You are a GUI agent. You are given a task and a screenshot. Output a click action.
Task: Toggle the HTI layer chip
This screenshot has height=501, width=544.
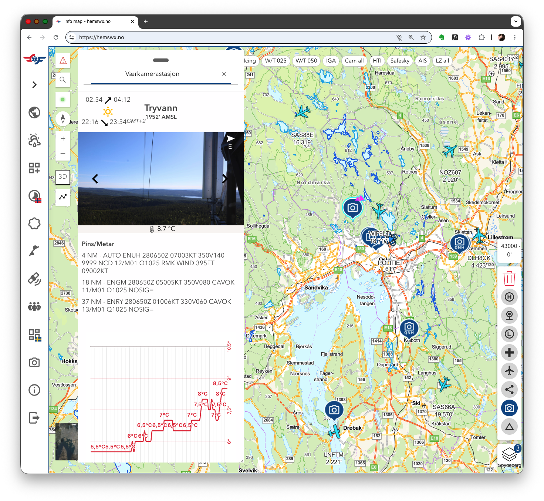[377, 61]
